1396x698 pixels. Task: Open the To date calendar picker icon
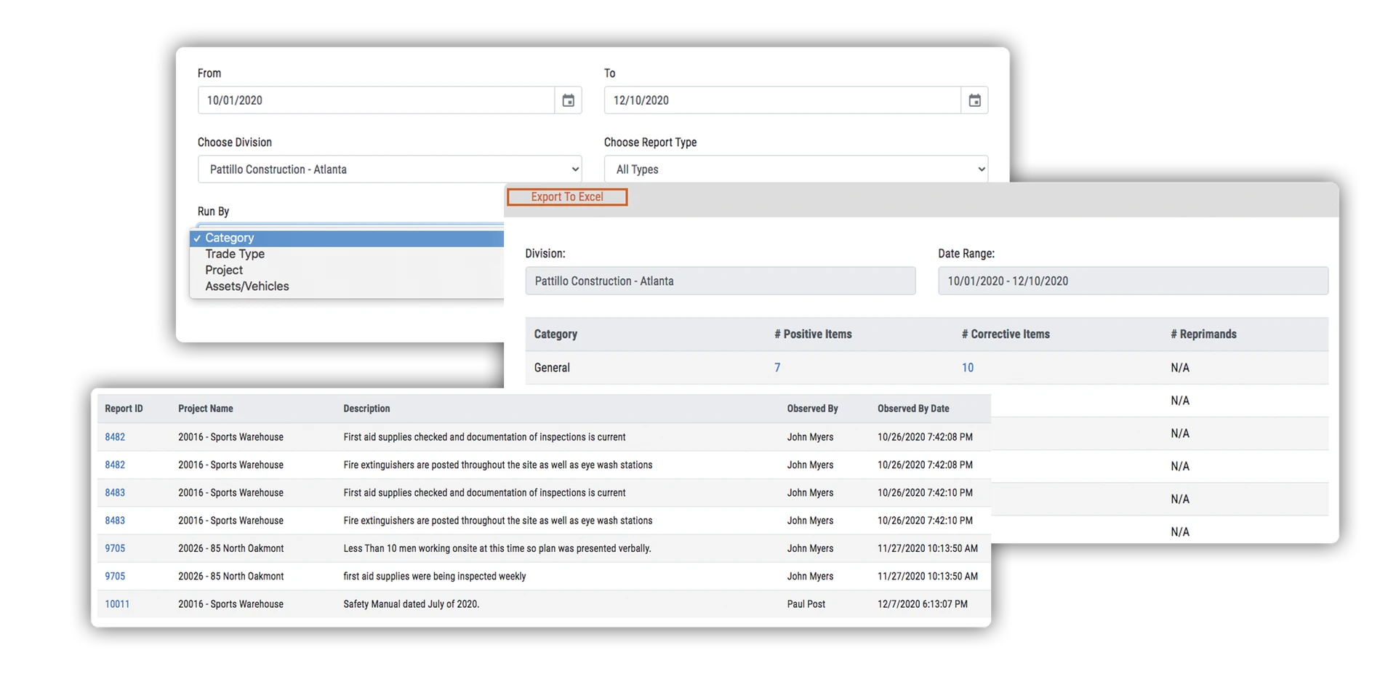click(974, 100)
